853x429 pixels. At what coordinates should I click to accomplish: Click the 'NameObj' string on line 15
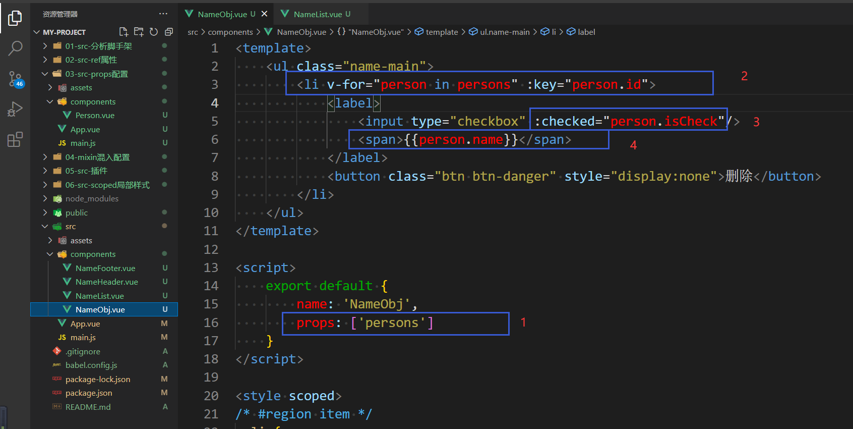click(377, 304)
